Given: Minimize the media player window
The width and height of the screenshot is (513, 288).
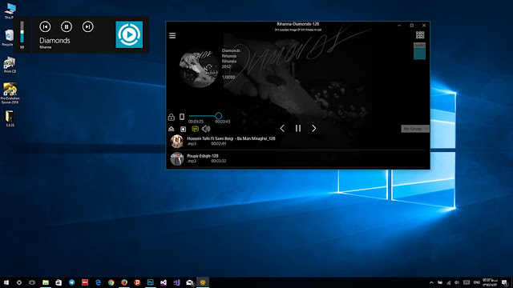Looking at the screenshot, I should pos(399,25).
